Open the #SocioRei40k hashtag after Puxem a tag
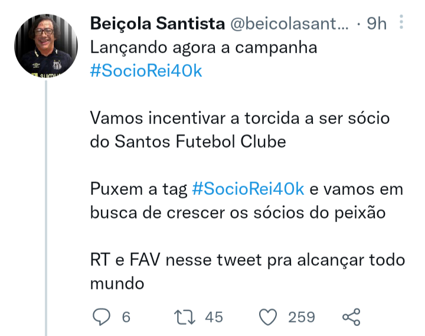 coord(248,189)
